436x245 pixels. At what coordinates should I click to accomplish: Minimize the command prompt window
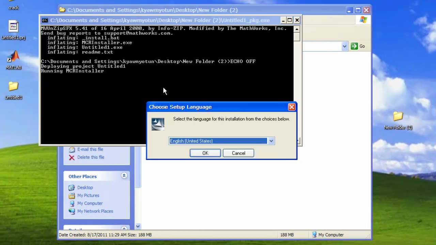tap(282, 20)
